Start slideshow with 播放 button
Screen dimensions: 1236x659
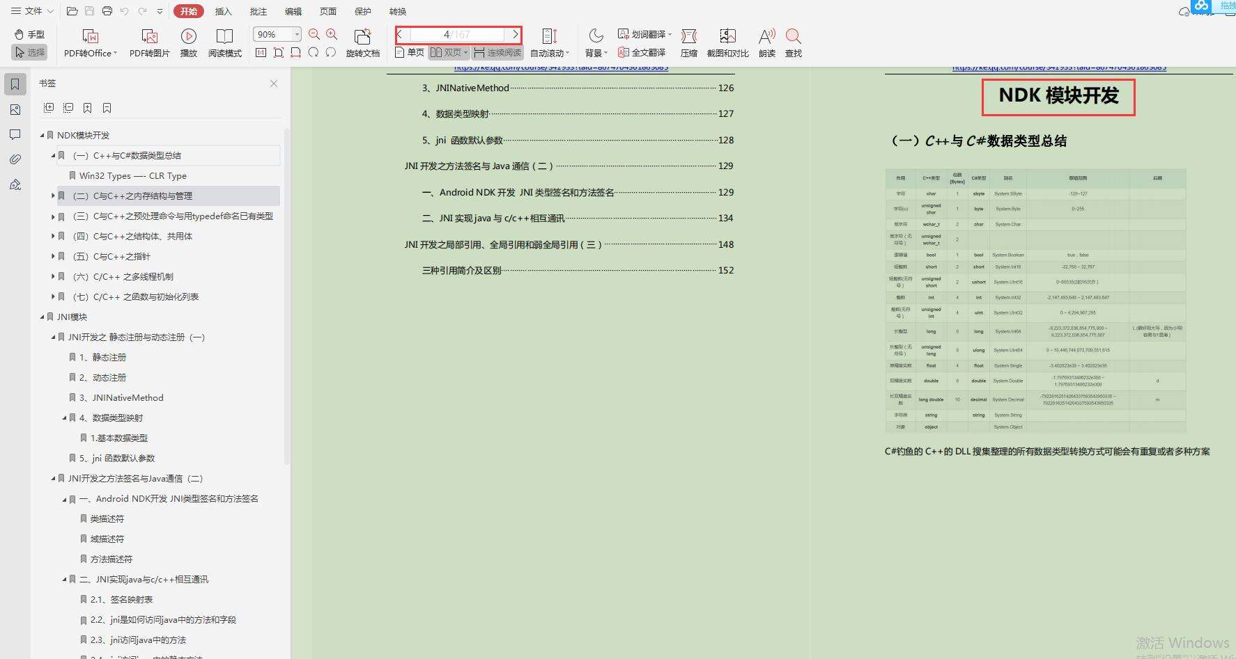(188, 43)
